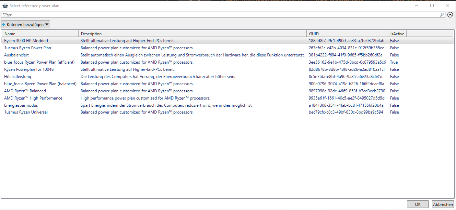Close the Select reference power plan window
Image resolution: width=456 pixels, height=210 pixels.
pos(448,5)
